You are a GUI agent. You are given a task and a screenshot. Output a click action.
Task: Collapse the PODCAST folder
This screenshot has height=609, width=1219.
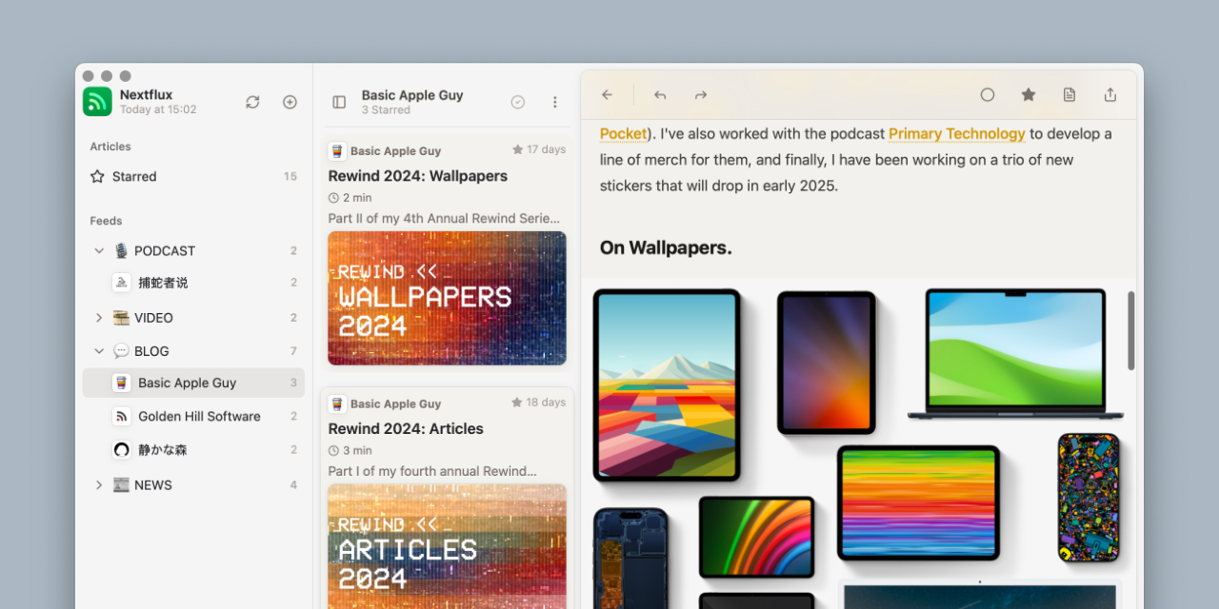[x=99, y=251]
